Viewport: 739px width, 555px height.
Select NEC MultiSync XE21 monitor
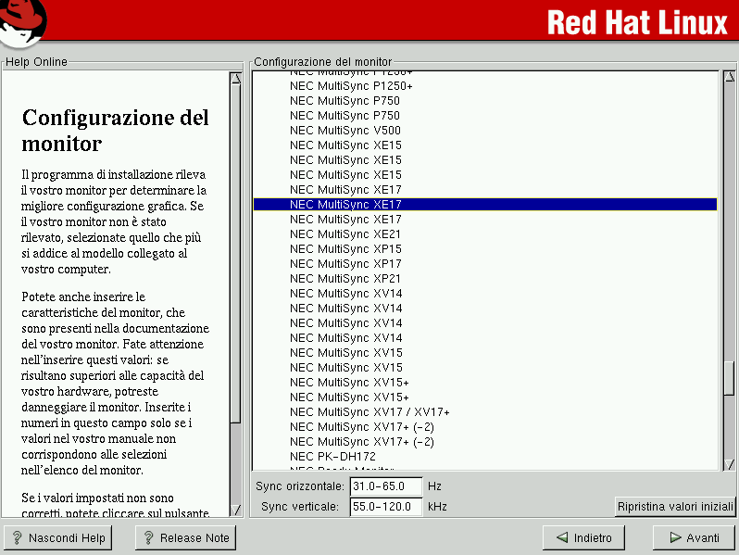pyautogui.click(x=345, y=234)
